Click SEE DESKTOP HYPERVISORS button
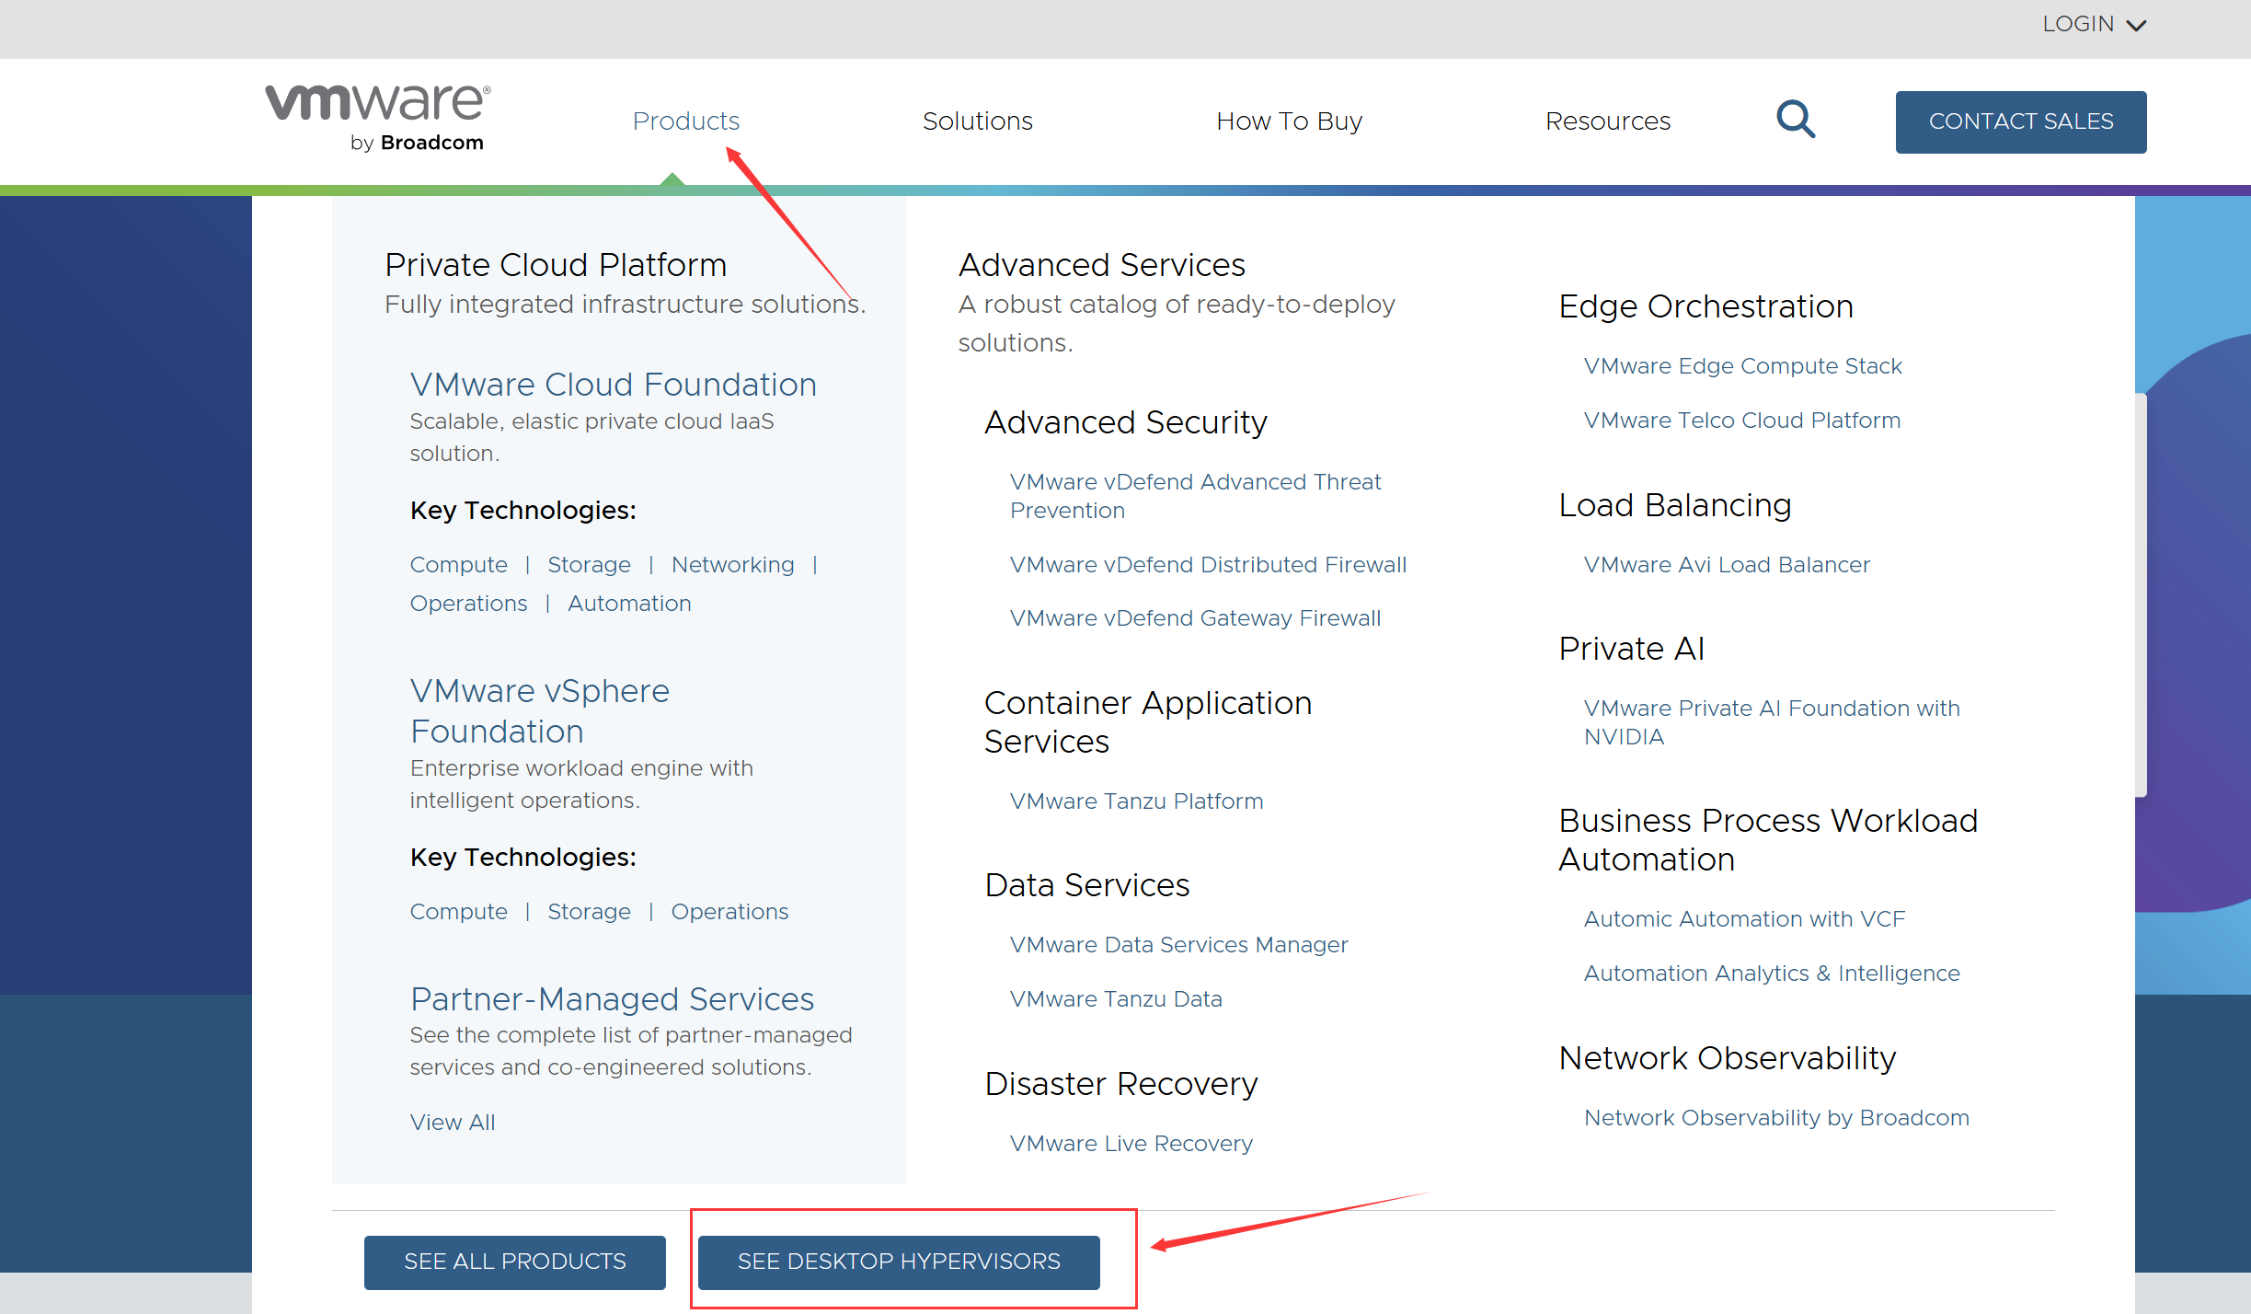Viewport: 2251px width, 1314px height. click(x=899, y=1262)
